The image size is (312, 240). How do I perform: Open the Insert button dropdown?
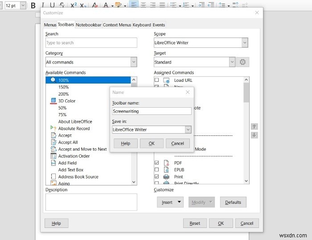point(179,202)
